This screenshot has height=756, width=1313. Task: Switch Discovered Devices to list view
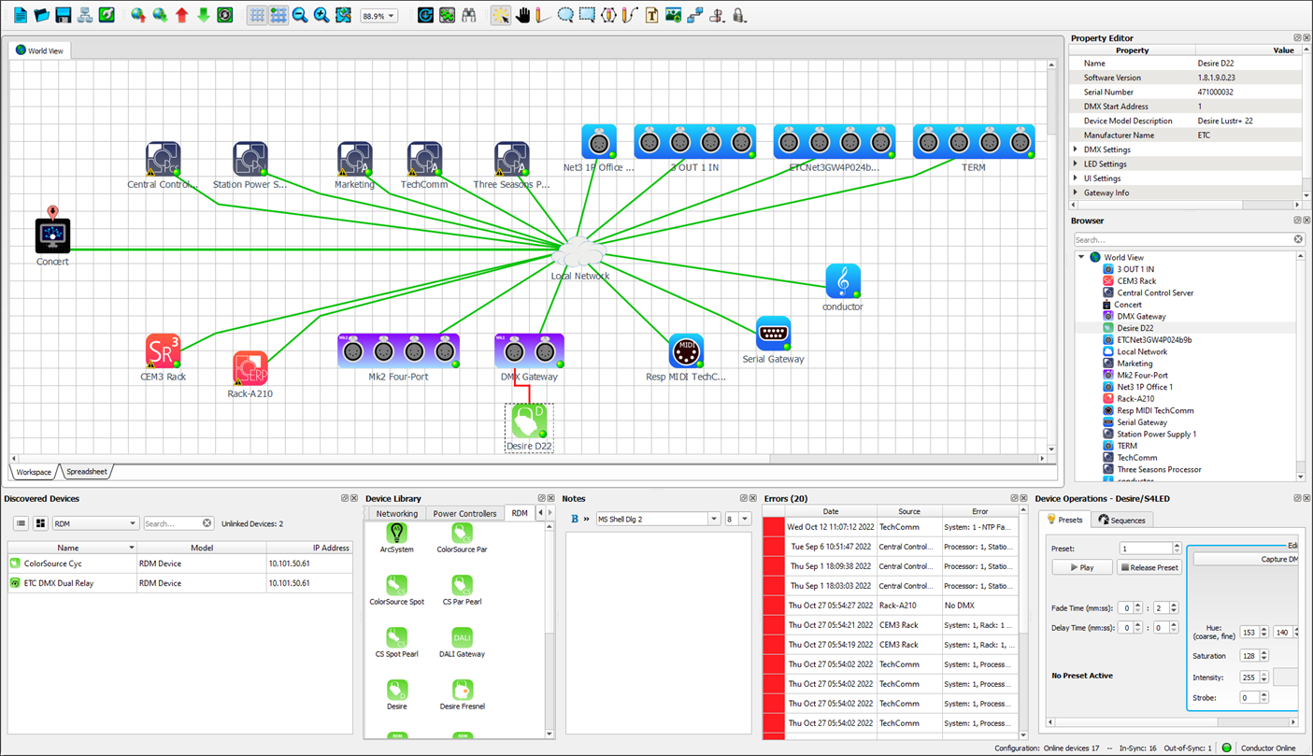21,523
